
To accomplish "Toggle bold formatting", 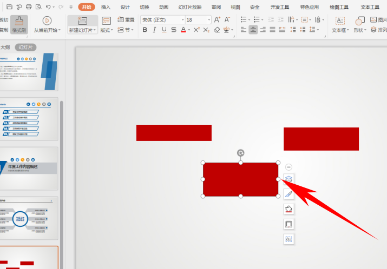I will [x=145, y=30].
